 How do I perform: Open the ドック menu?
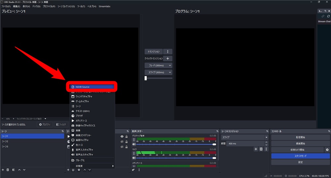(36, 6)
